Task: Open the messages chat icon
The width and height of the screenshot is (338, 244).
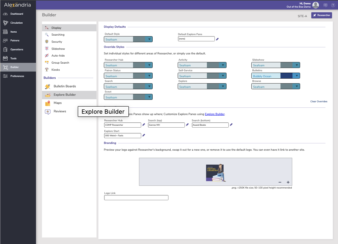Action: [x=325, y=5]
